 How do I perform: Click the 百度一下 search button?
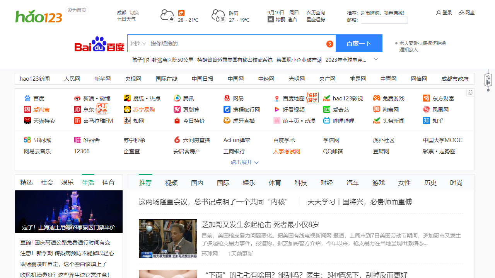[359, 43]
